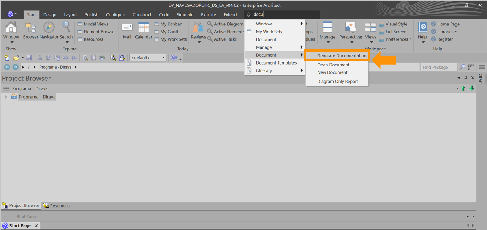487x230 pixels.
Task: Select My Work Sets in search results
Action: pyautogui.click(x=275, y=32)
